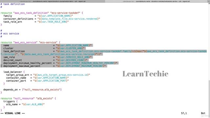Click the 'Bot' scroll position indicator
Image resolution: width=210 pixels, height=118 pixels.
click(x=203, y=113)
